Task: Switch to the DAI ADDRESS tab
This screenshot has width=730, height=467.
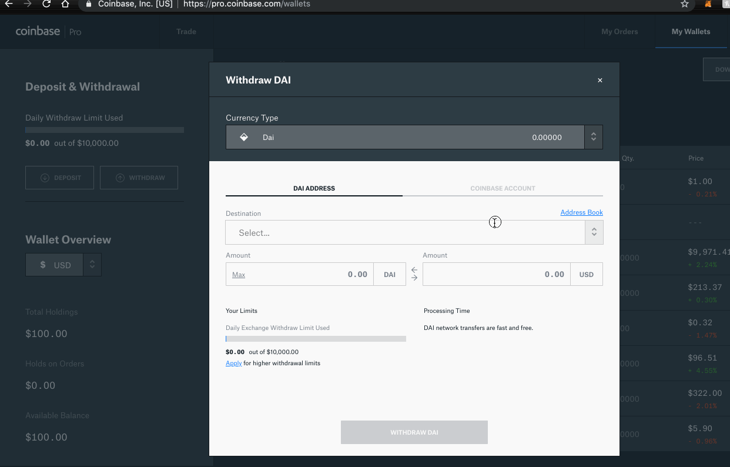Action: point(314,188)
